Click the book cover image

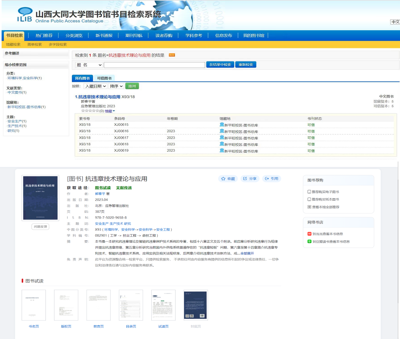coord(40,198)
